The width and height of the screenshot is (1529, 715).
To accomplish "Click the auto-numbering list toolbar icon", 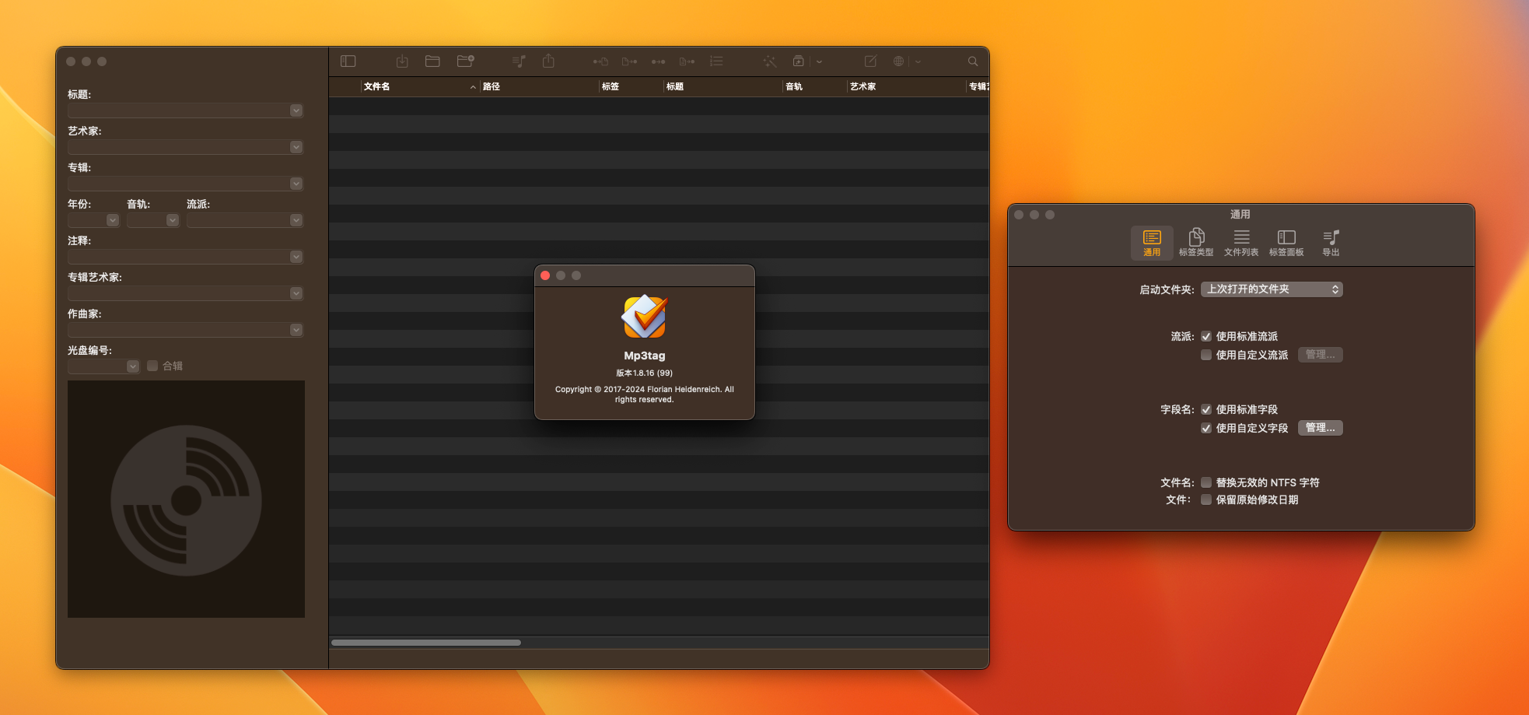I will 716,61.
